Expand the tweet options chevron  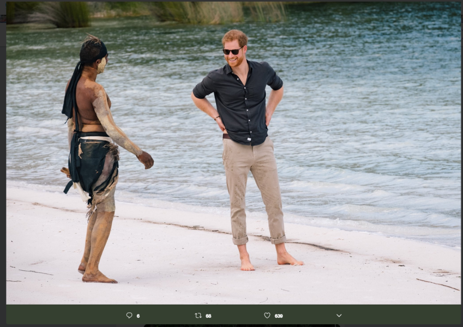click(339, 316)
